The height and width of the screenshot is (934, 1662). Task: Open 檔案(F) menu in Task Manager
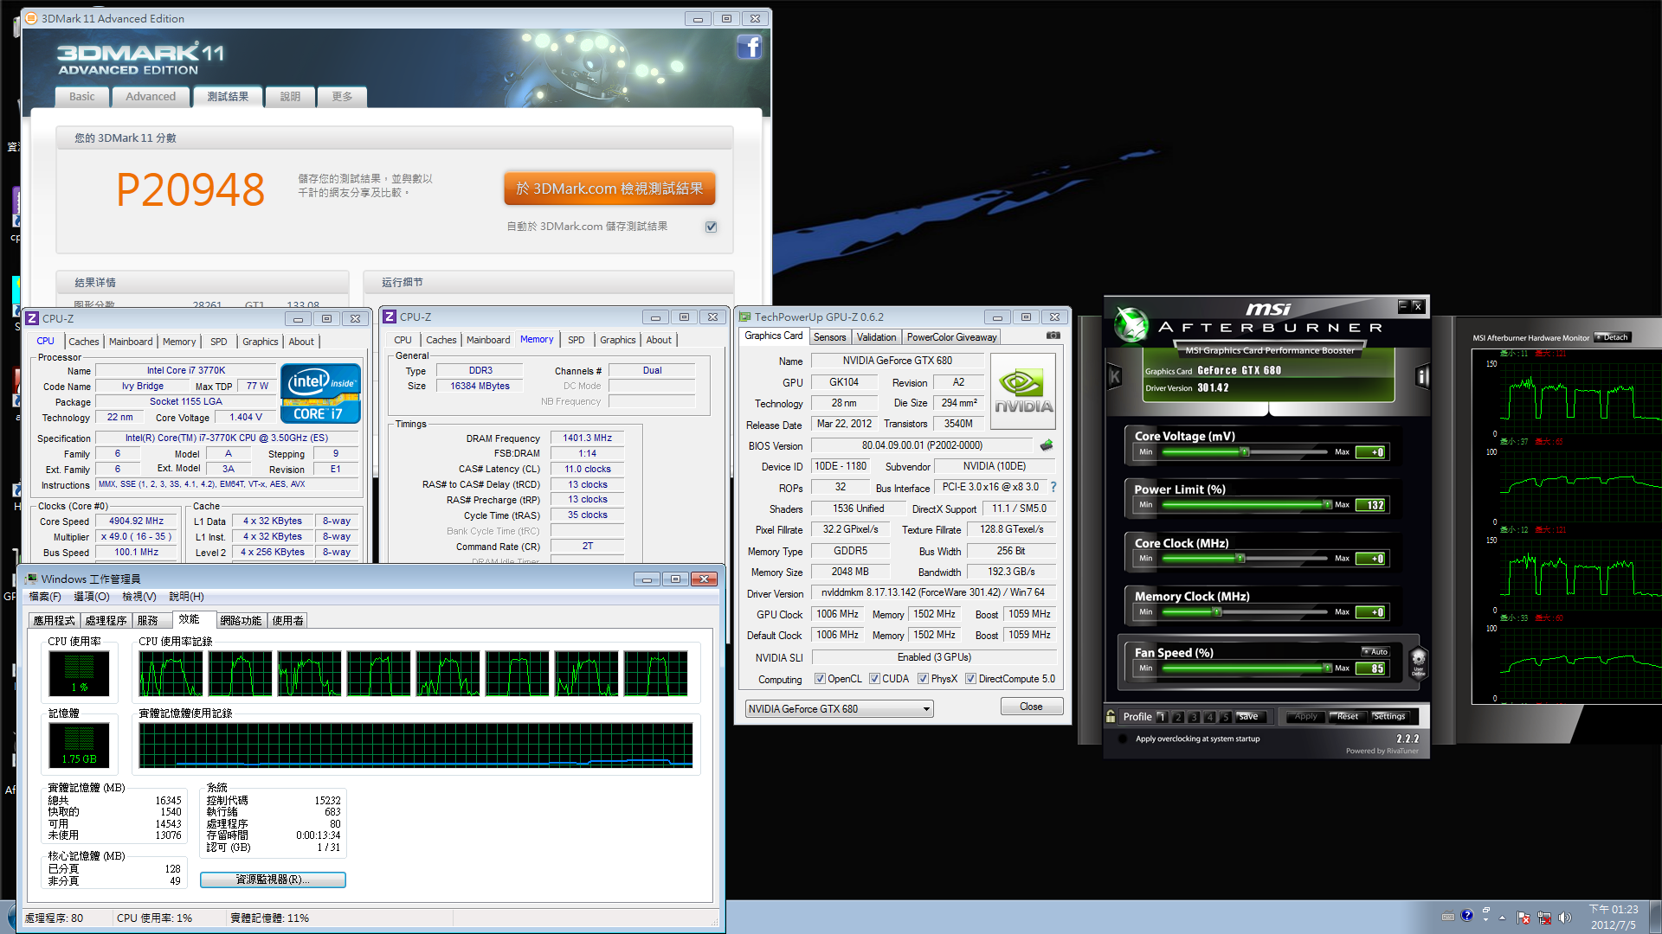pyautogui.click(x=45, y=597)
